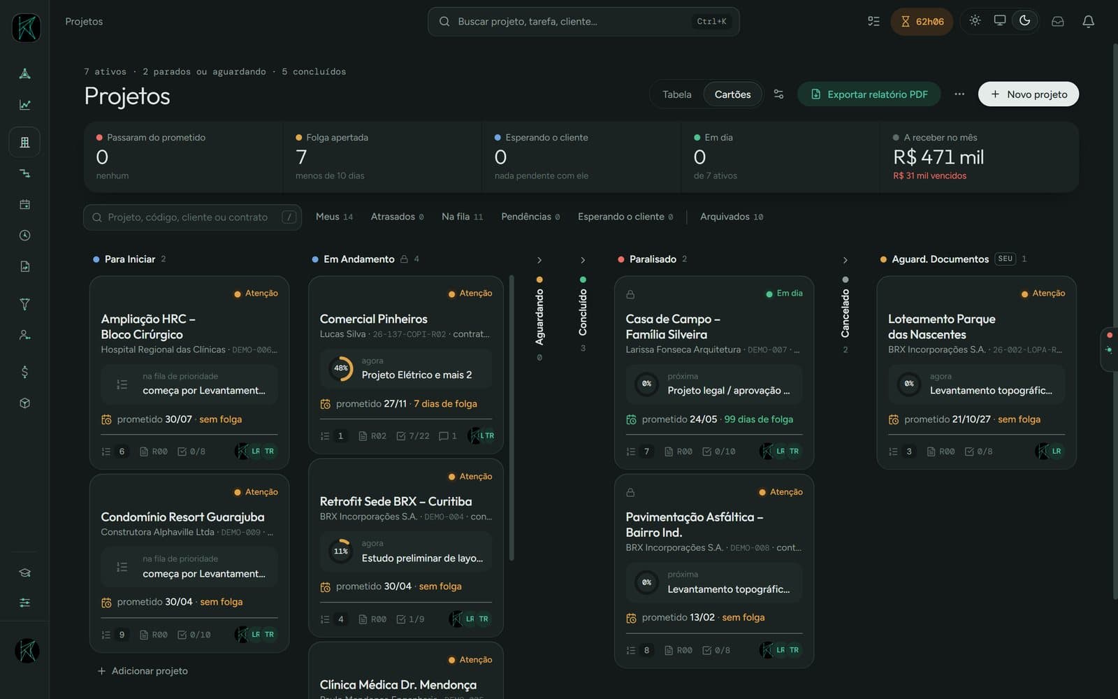This screenshot has height=699, width=1118.
Task: Expand the collapsed Cancelado column chevron
Action: click(845, 260)
